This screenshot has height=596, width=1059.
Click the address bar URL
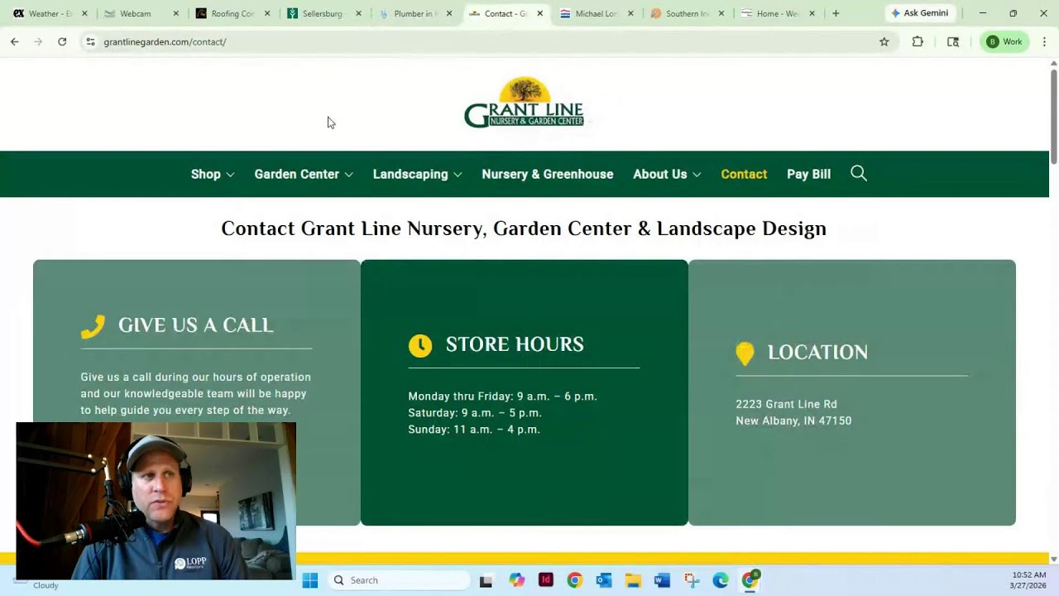pyautogui.click(x=165, y=41)
